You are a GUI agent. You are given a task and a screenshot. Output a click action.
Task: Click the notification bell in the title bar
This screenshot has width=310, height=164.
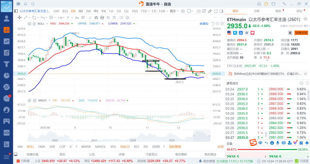click(x=26, y=4)
